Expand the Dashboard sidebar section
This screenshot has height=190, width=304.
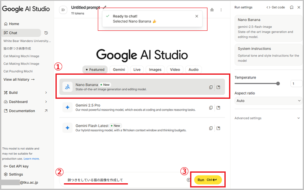point(46,102)
